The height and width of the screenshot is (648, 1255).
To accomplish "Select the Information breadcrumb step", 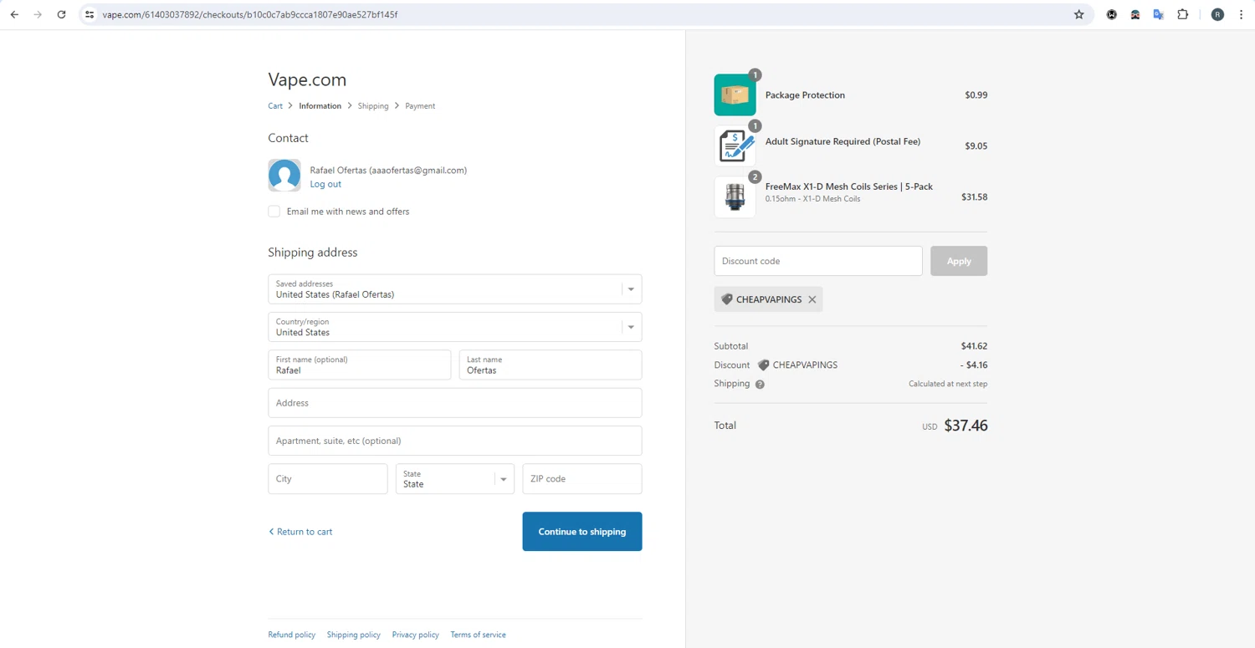I will click(320, 106).
